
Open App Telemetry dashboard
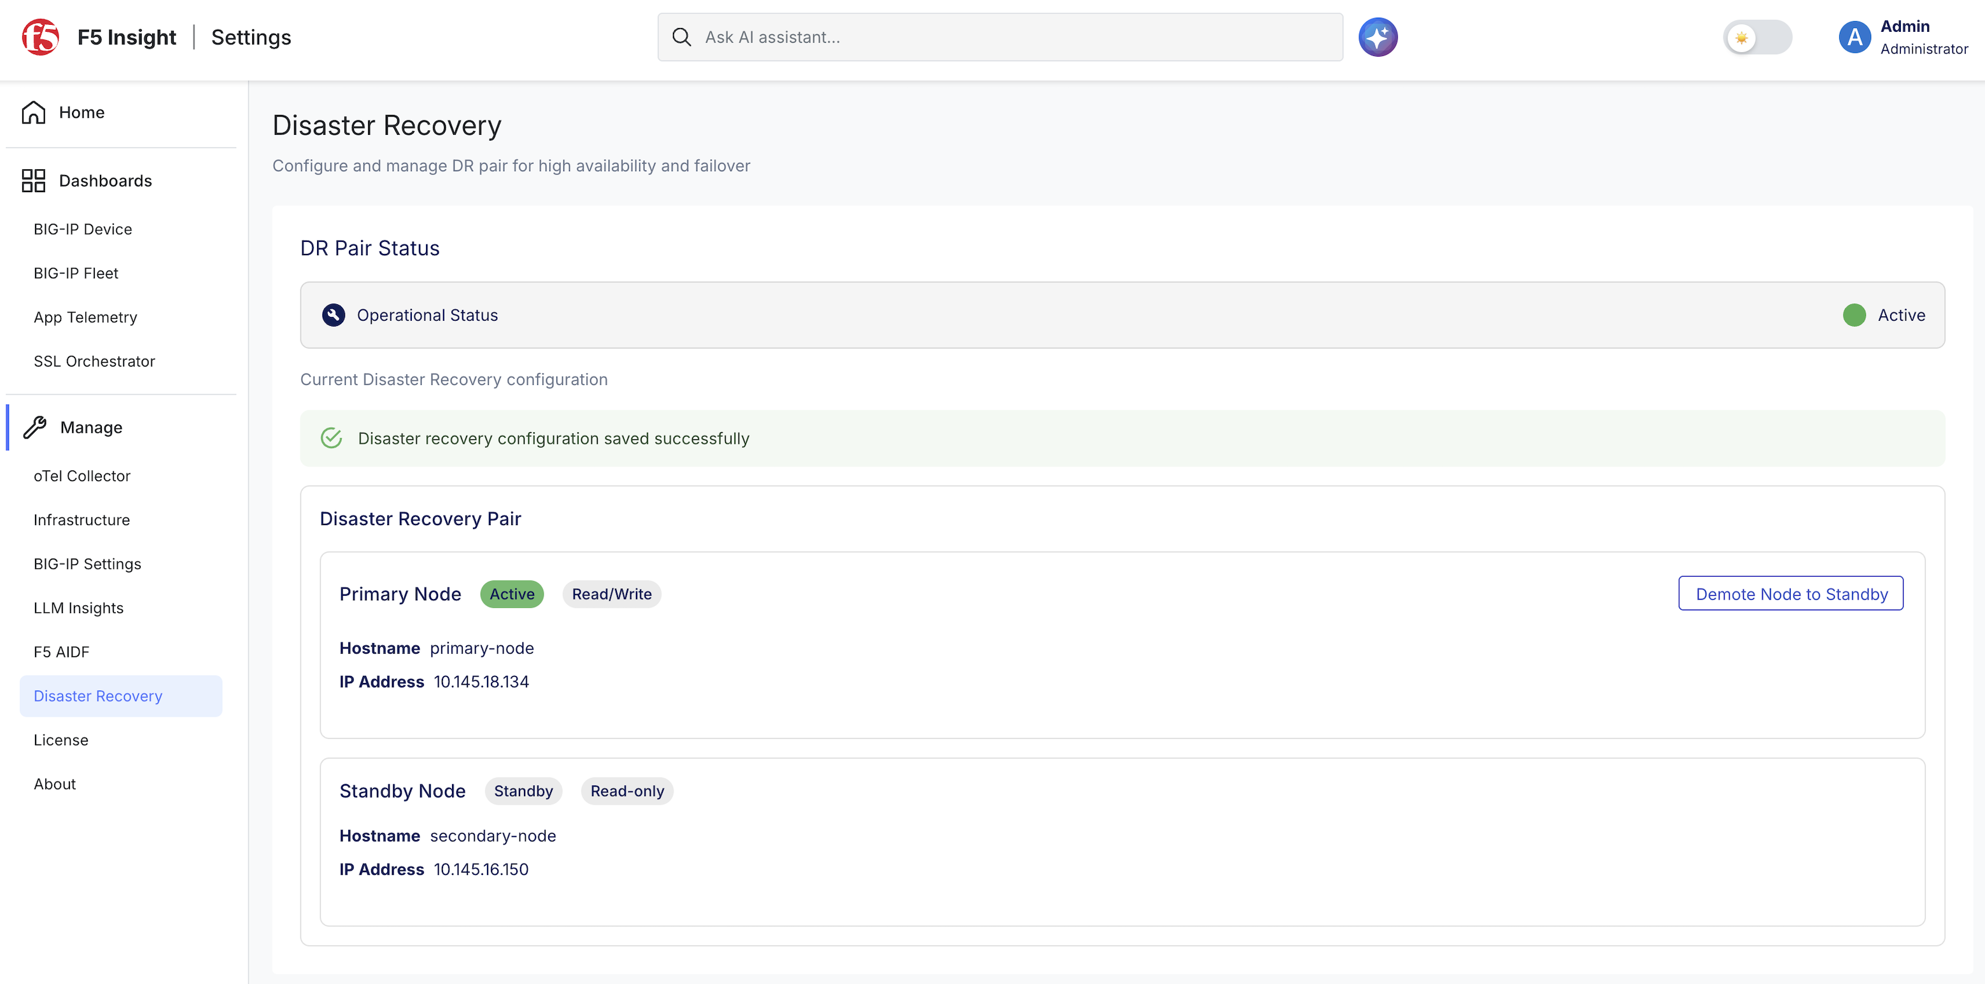click(85, 318)
